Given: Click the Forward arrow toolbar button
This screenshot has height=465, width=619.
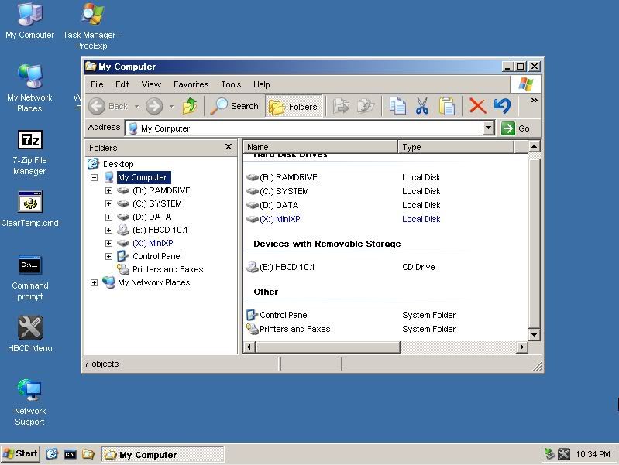Looking at the screenshot, I should click(154, 106).
